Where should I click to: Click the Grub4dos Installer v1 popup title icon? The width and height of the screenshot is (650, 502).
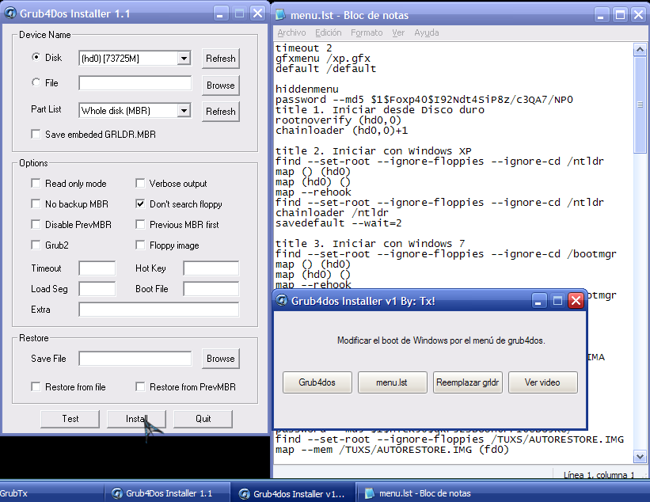pyautogui.click(x=282, y=301)
